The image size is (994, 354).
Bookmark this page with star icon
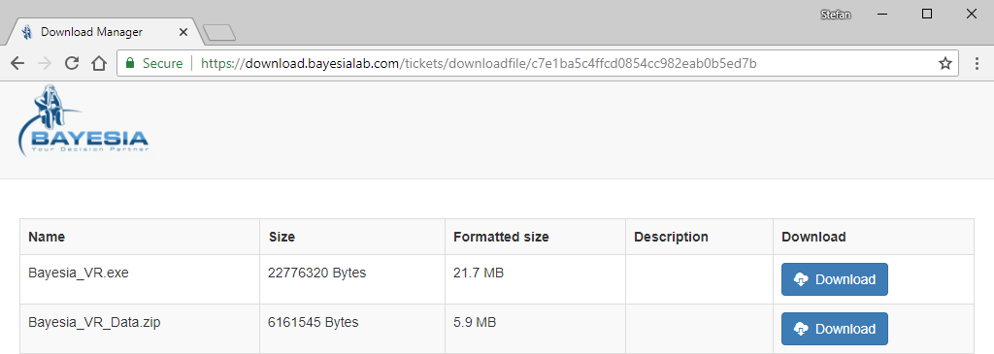945,63
